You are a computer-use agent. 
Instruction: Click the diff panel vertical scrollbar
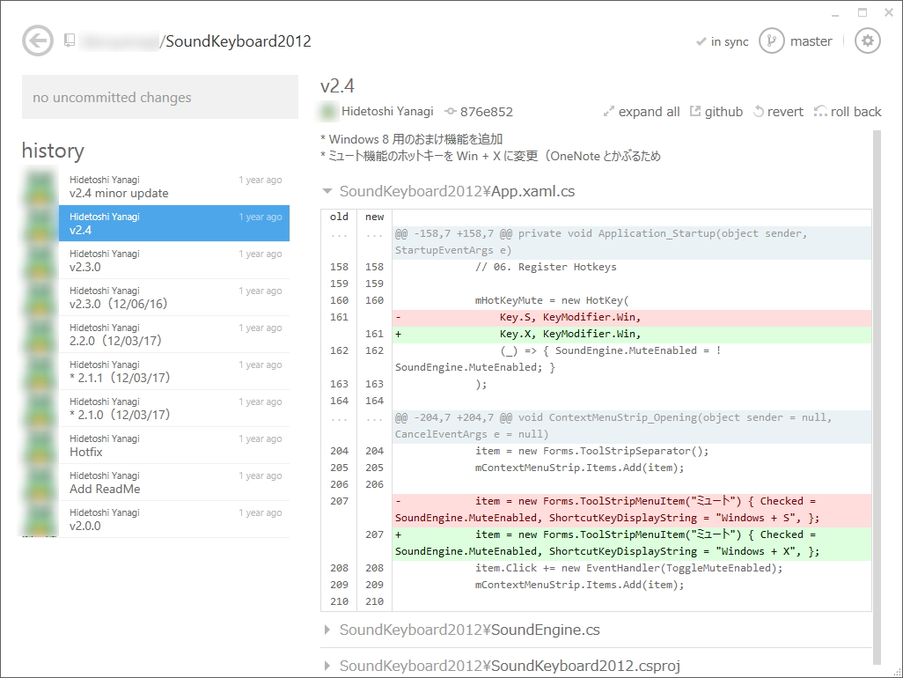[877, 397]
